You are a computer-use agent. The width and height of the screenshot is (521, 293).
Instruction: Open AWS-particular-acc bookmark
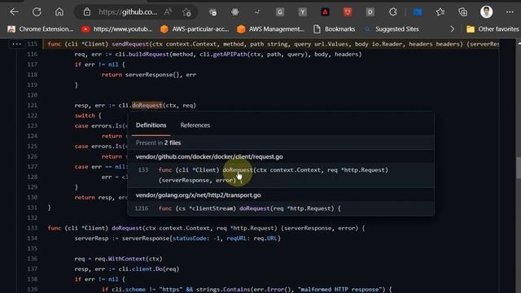tap(195, 29)
